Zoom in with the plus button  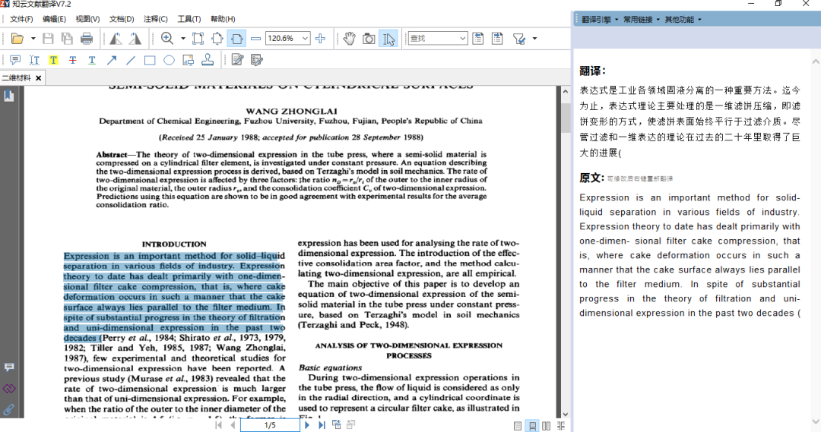click(x=321, y=39)
